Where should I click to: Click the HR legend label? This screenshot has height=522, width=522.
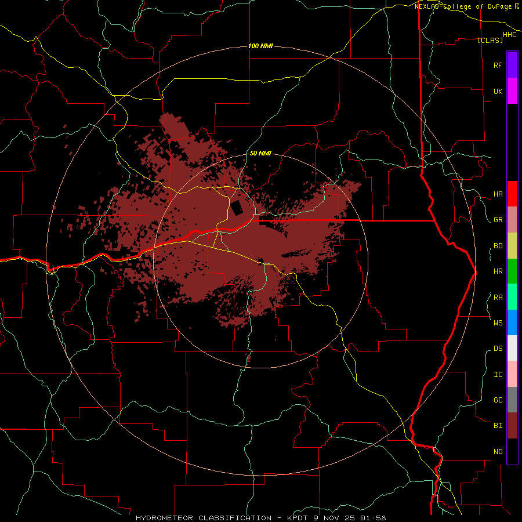pos(498,271)
